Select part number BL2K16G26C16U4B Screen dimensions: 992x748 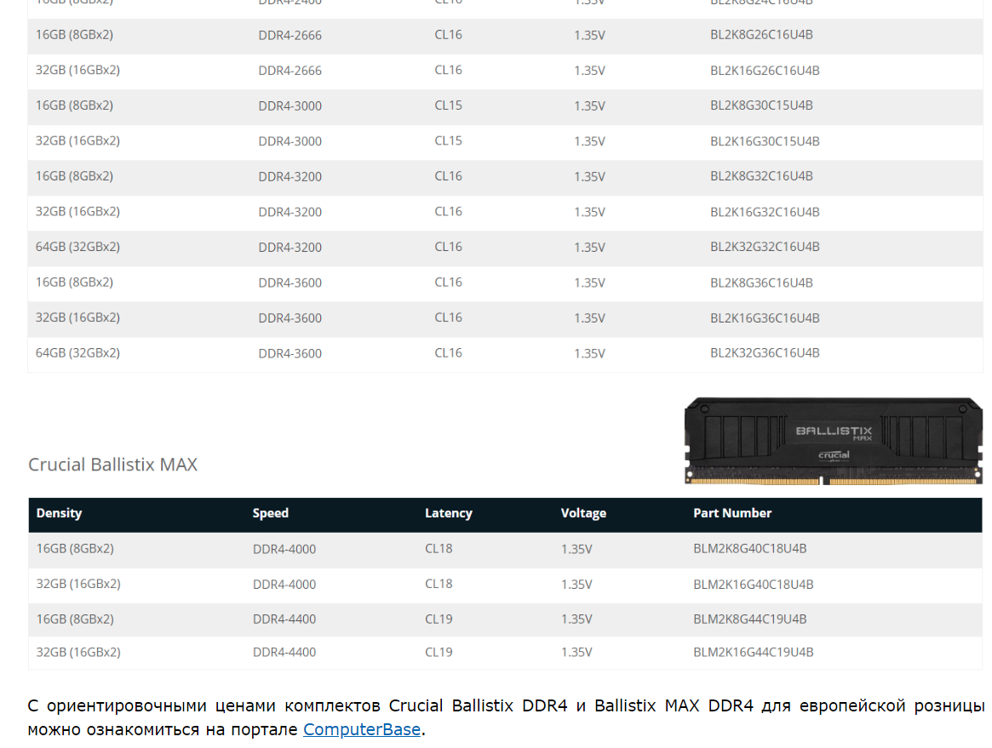765,70
